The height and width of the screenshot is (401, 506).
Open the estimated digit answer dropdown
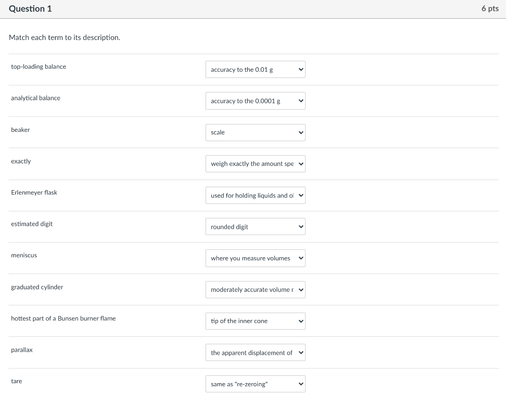coord(255,227)
